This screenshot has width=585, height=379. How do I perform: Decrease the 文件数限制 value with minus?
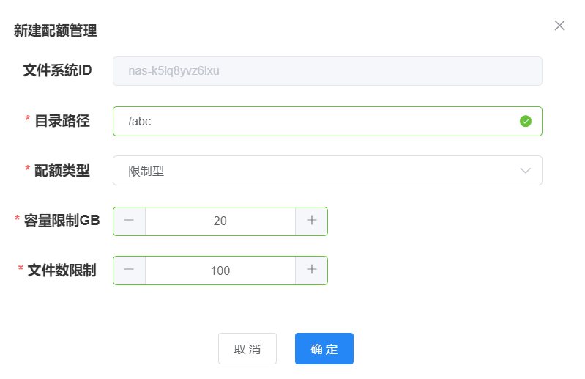click(x=130, y=270)
